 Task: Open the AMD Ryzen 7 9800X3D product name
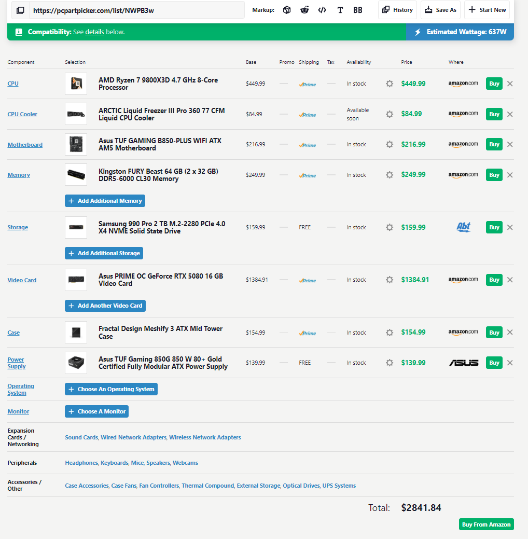point(158,84)
